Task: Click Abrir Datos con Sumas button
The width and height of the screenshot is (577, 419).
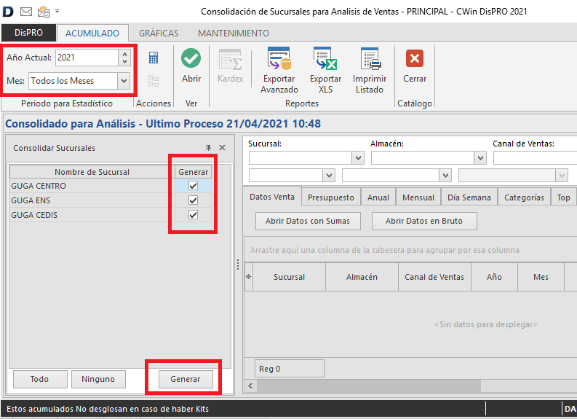Action: [307, 221]
